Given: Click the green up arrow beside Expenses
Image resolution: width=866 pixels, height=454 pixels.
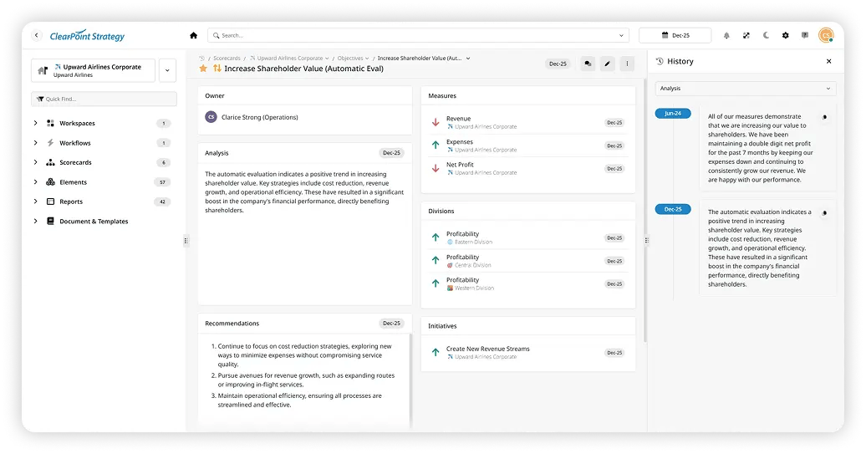Looking at the screenshot, I should click(436, 145).
